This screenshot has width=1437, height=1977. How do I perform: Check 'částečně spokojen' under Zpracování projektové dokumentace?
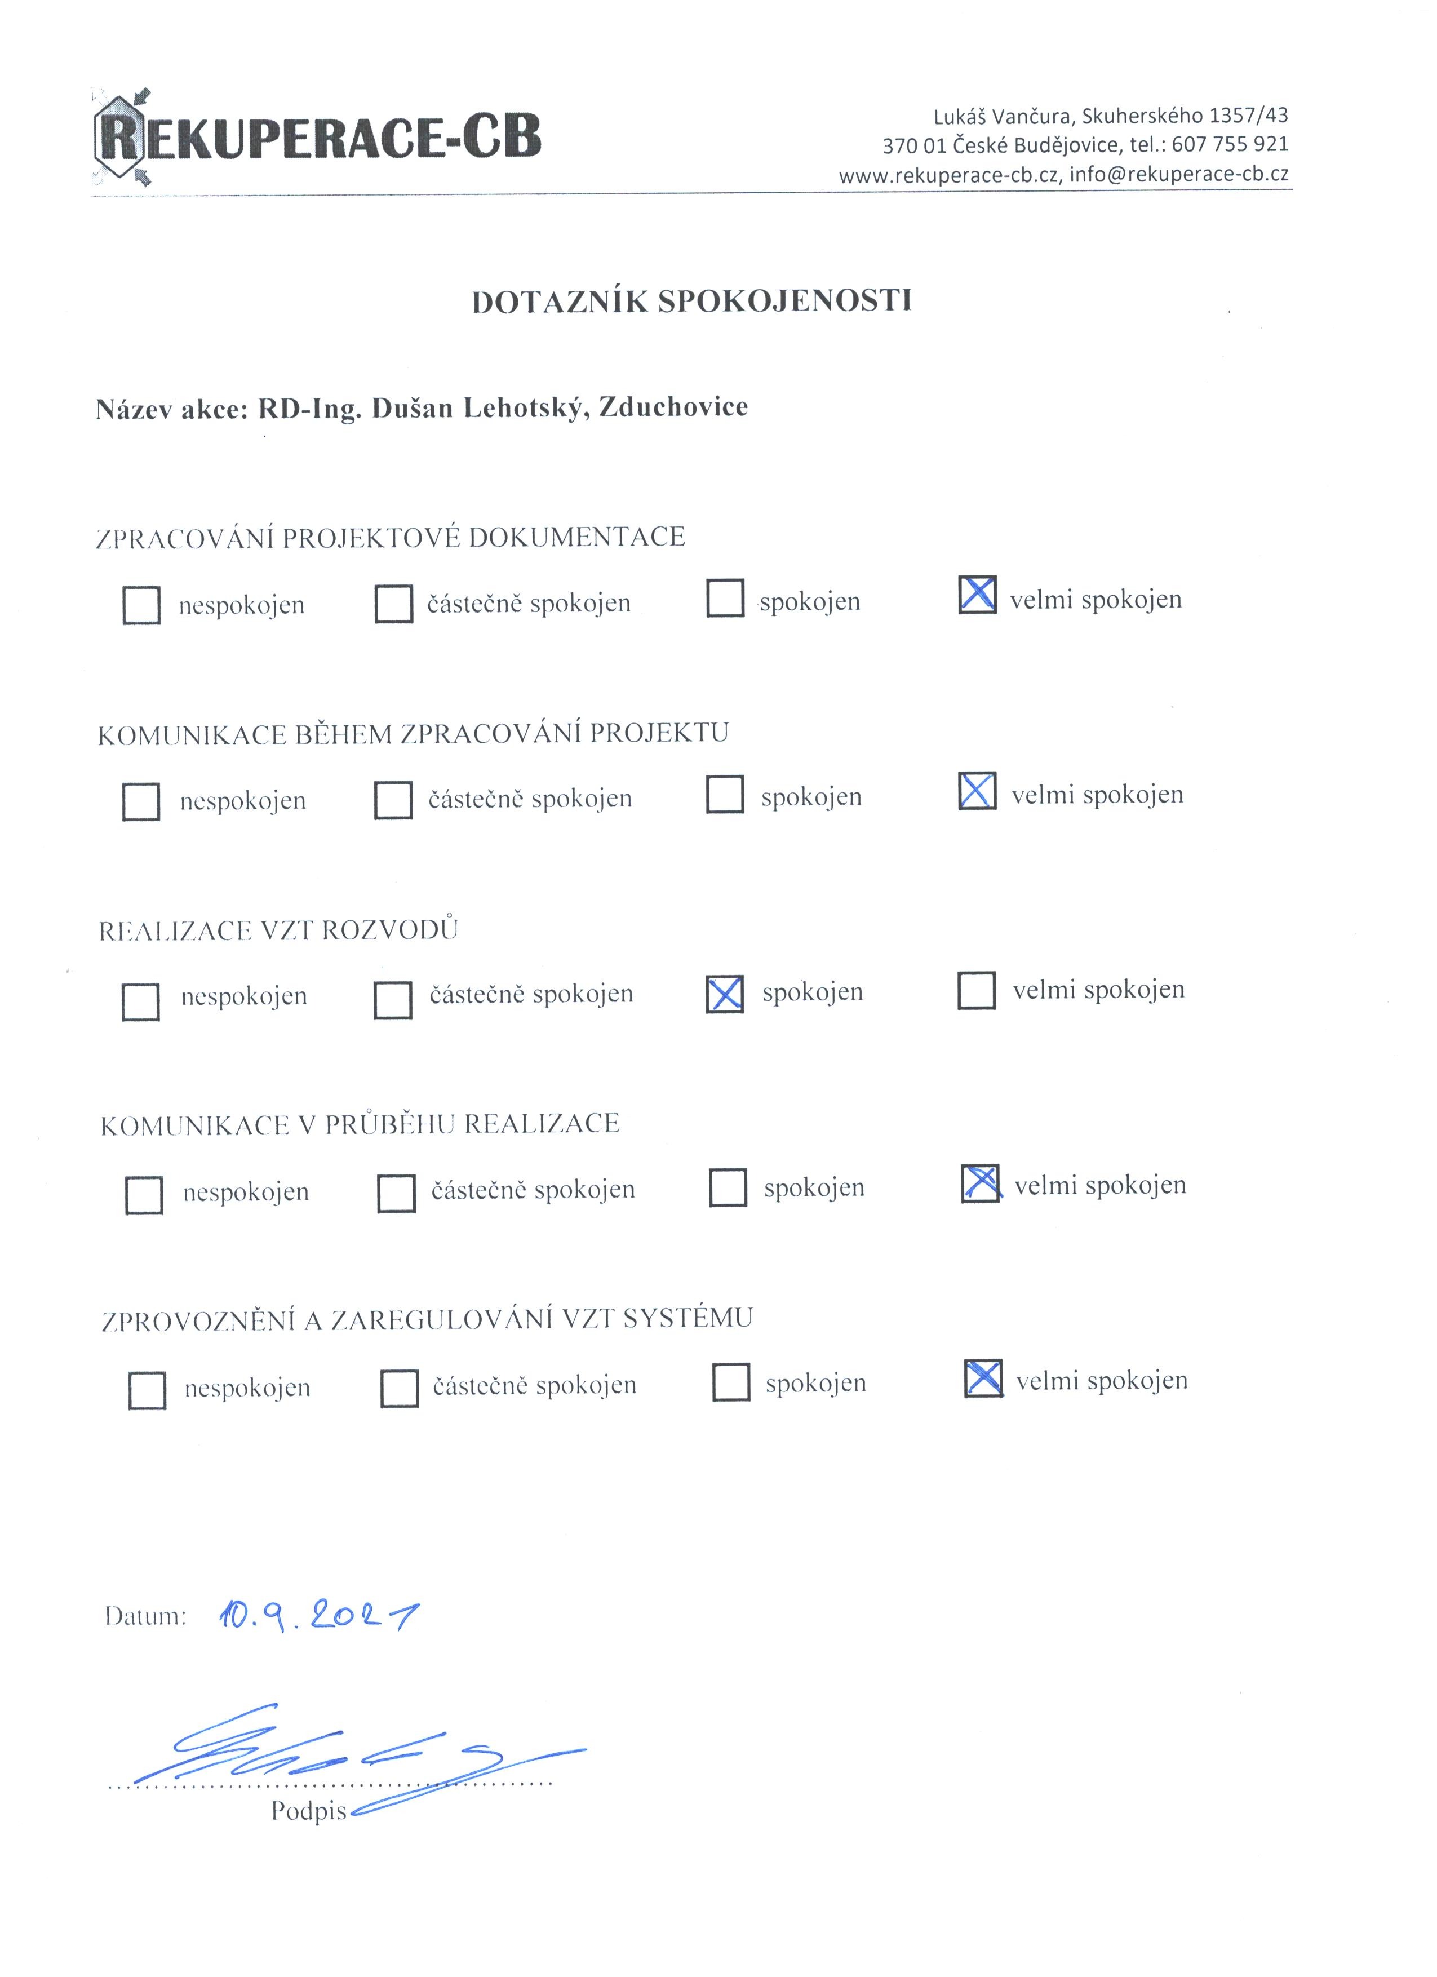tap(393, 603)
